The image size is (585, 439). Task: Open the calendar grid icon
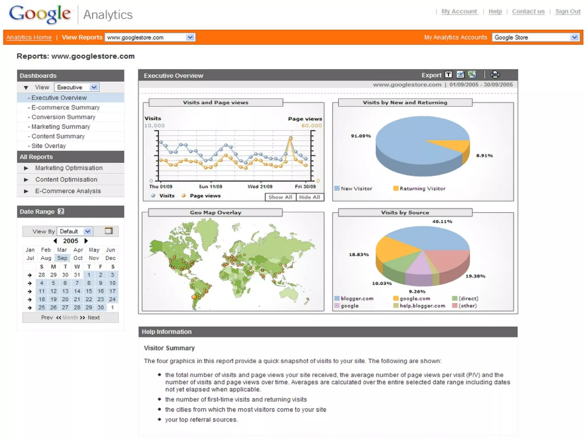109,231
